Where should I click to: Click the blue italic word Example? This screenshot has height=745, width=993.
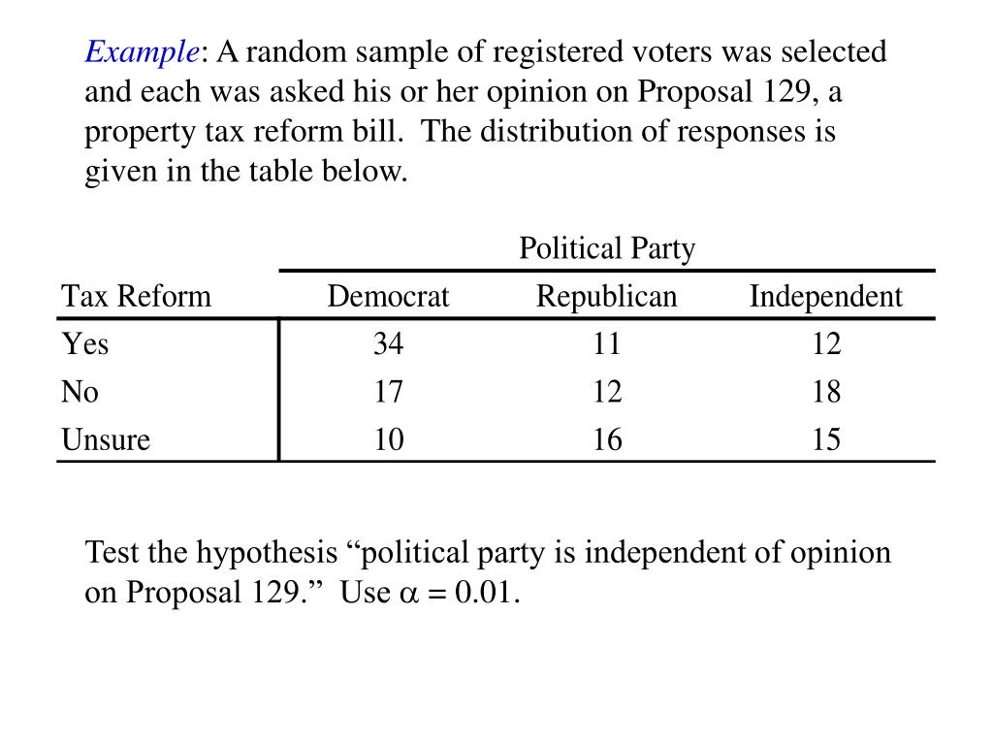pyautogui.click(x=143, y=51)
